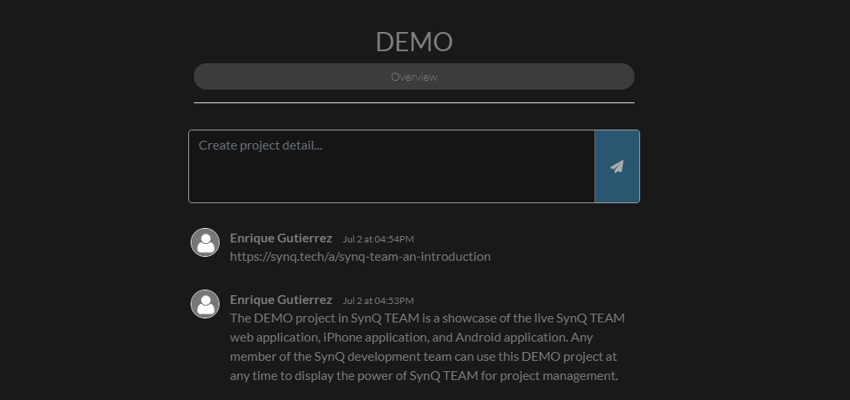Viewport: 850px width, 400px height.
Task: Click the DEMO project description paragraph
Action: click(x=427, y=347)
